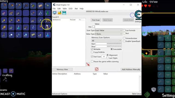Toggle the Lua formula checkbox
175x98 pixels.
pos(124,30)
